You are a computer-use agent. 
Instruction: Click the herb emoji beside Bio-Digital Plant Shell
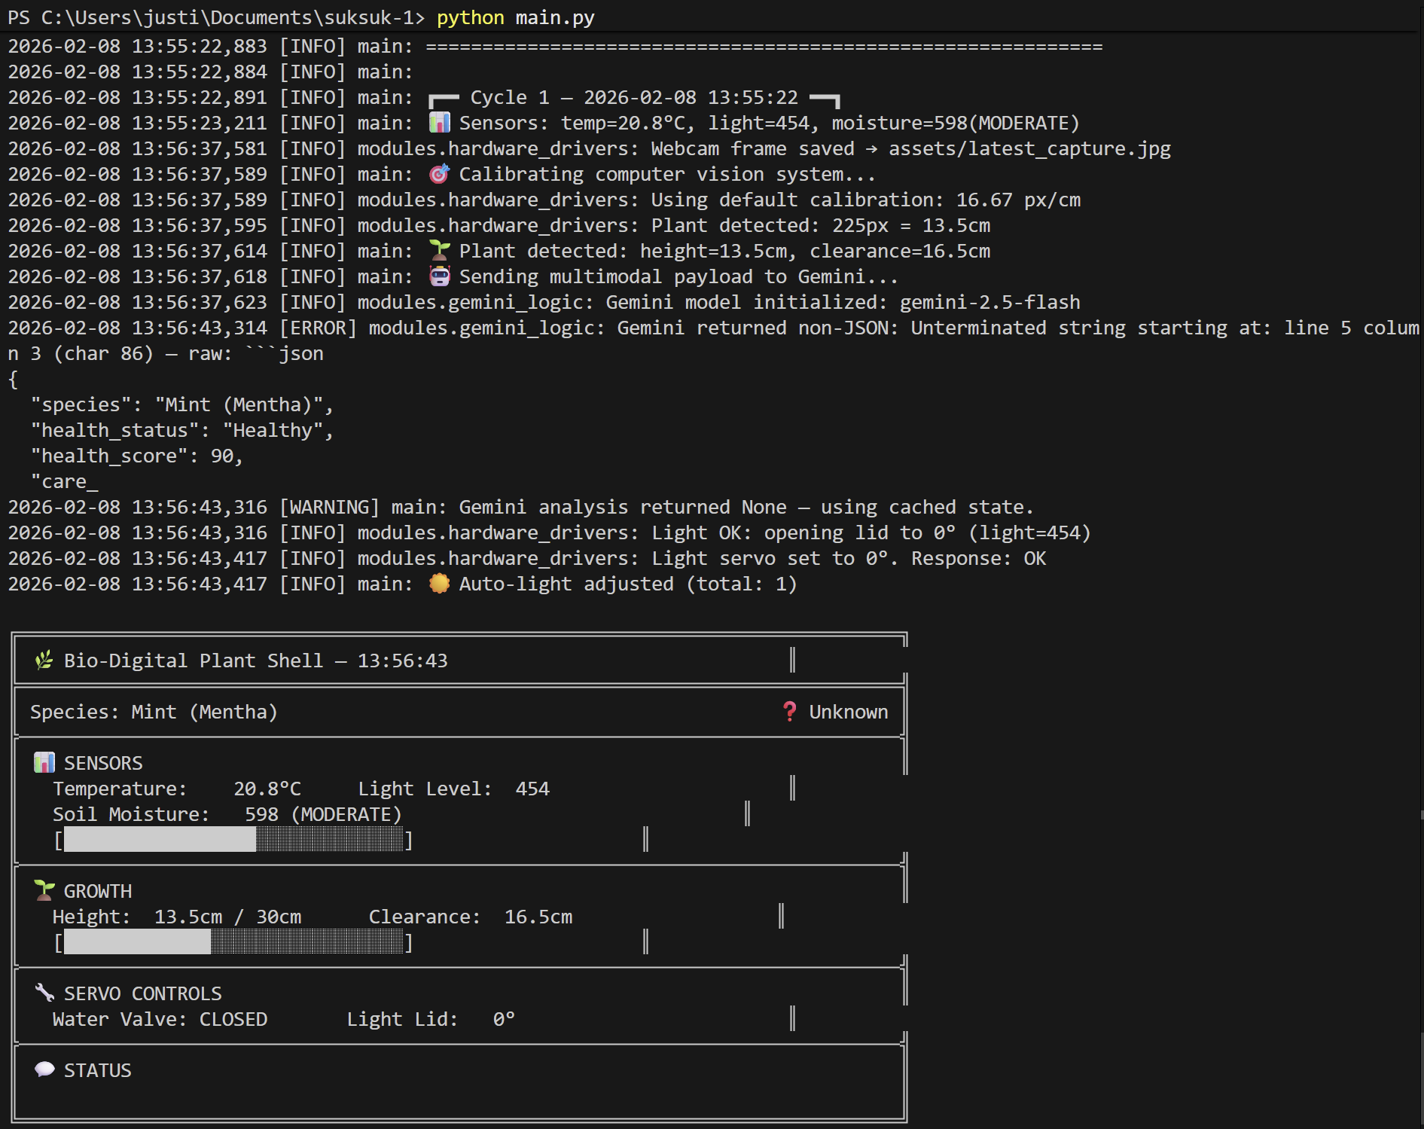pos(44,661)
